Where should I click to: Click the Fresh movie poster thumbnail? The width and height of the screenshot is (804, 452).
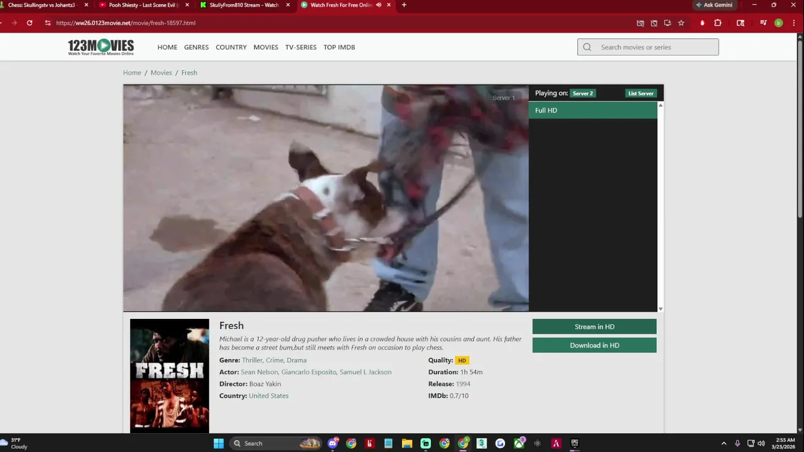pyautogui.click(x=170, y=375)
